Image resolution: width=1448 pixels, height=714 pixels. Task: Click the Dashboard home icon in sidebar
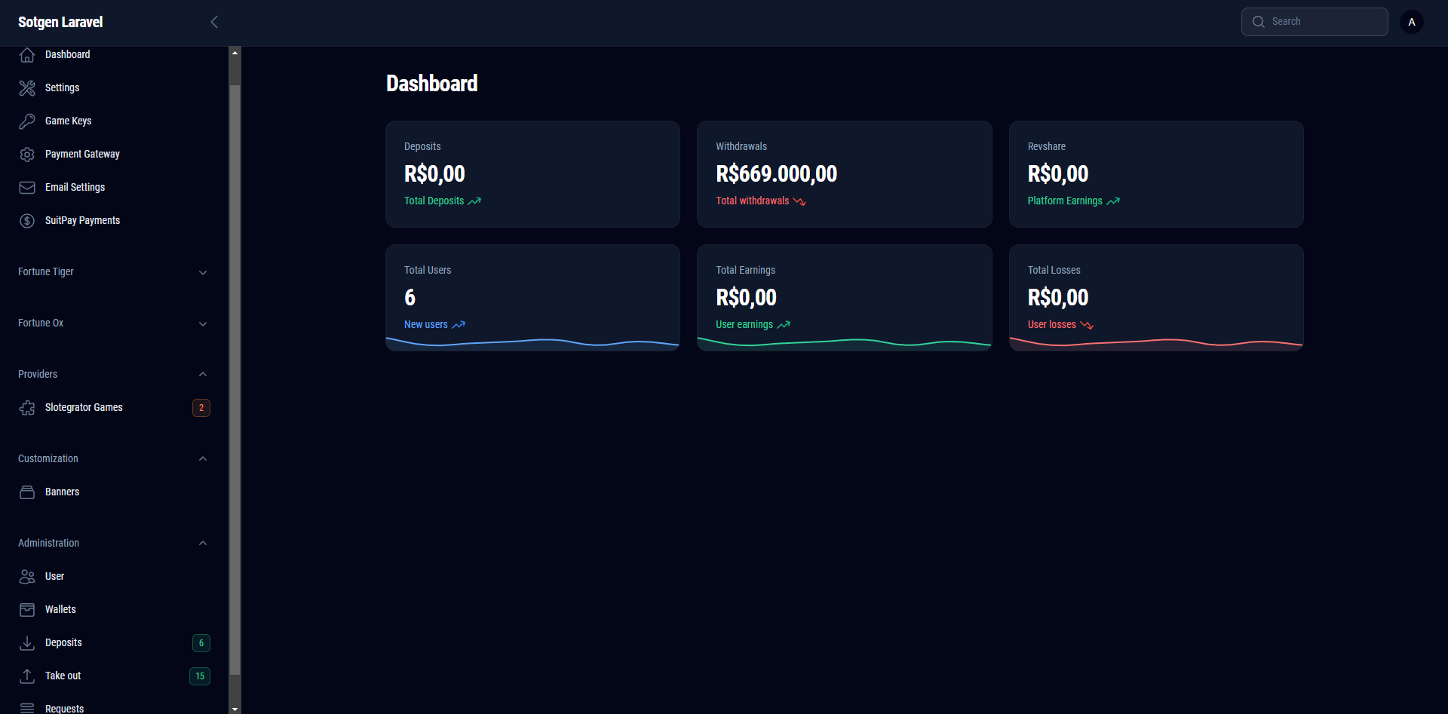(x=27, y=55)
